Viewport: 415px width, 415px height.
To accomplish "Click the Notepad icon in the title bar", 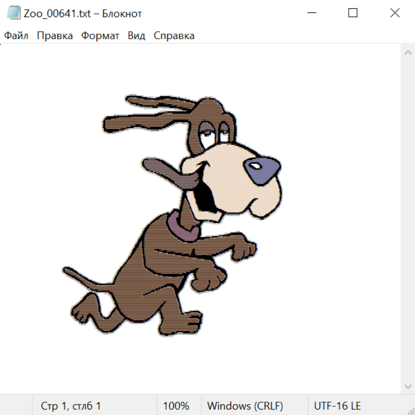I will [14, 13].
